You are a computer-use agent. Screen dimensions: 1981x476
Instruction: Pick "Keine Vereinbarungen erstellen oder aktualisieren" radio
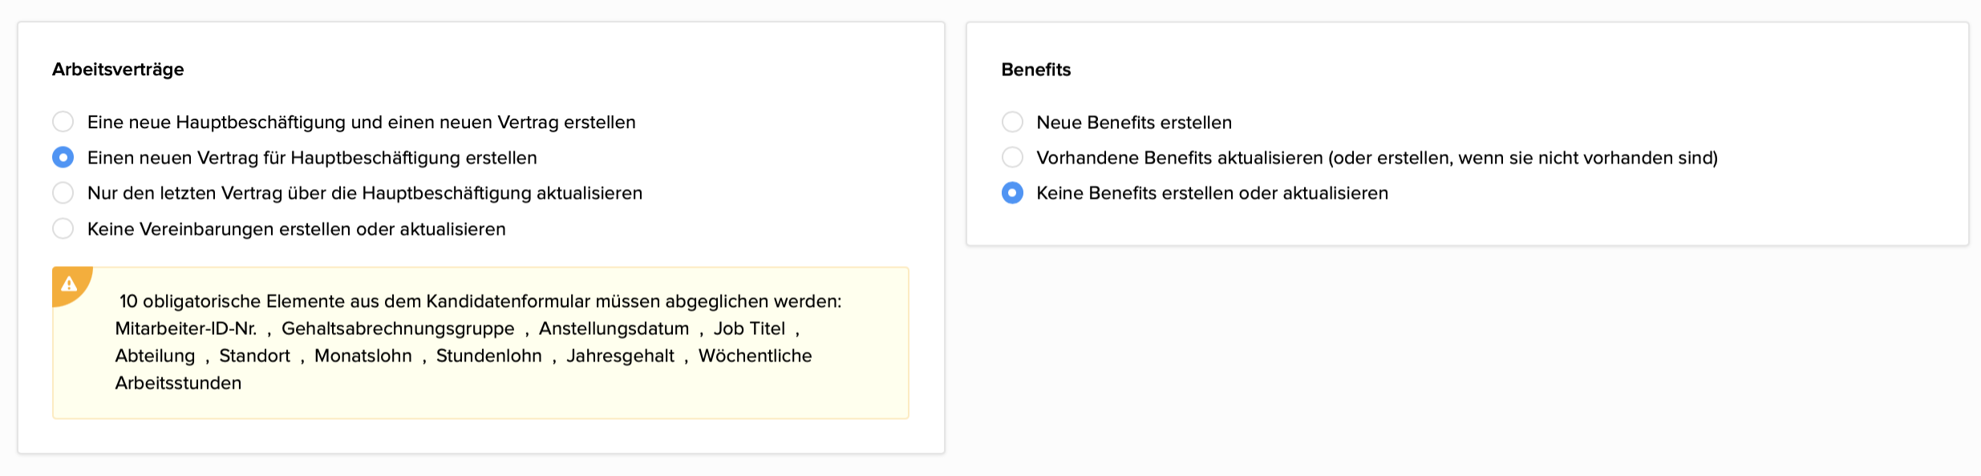tap(63, 229)
